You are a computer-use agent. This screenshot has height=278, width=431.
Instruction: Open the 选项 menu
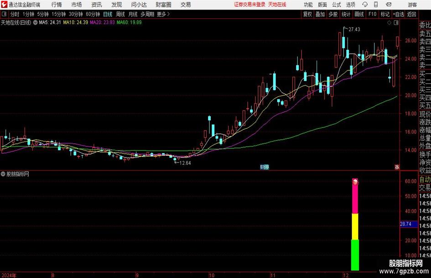tap(351, 5)
